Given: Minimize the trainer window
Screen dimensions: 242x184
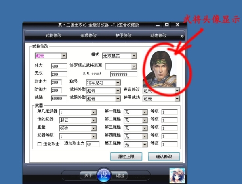Looking at the screenshot, I should [158, 25].
